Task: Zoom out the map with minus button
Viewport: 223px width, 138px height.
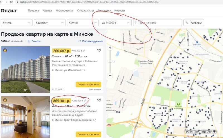Action: tap(110, 75)
